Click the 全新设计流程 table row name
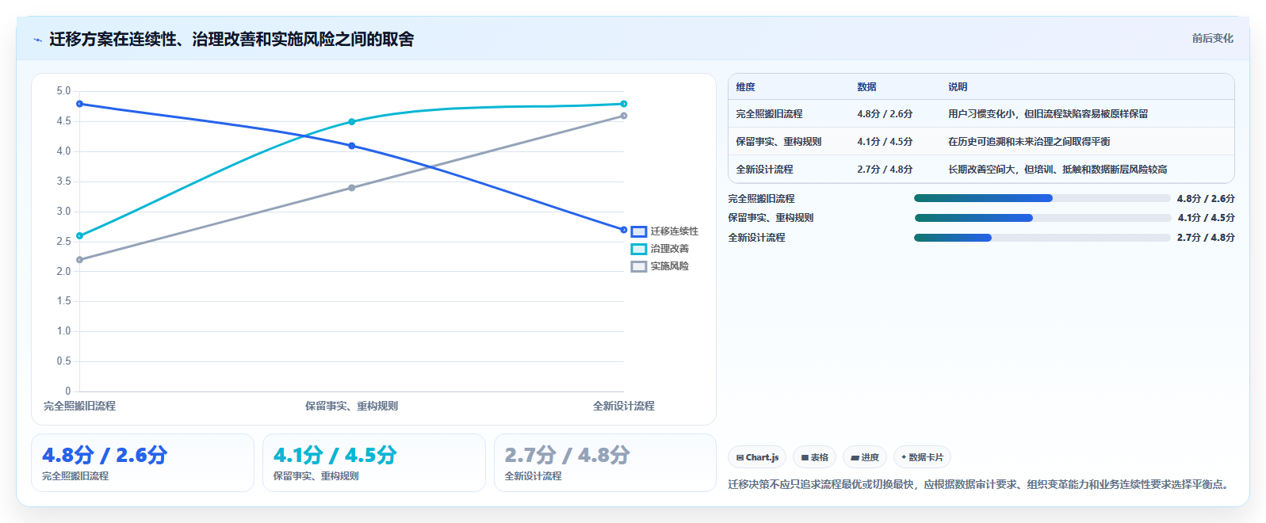This screenshot has height=523, width=1266. (764, 170)
